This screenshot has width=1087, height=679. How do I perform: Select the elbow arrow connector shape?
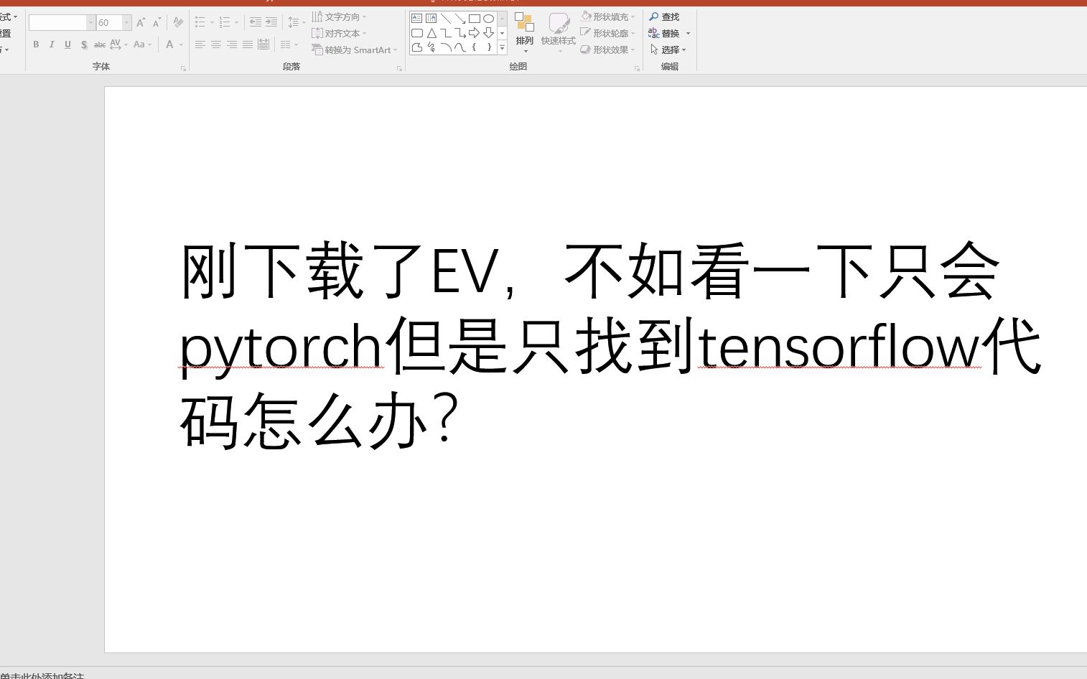[x=460, y=33]
